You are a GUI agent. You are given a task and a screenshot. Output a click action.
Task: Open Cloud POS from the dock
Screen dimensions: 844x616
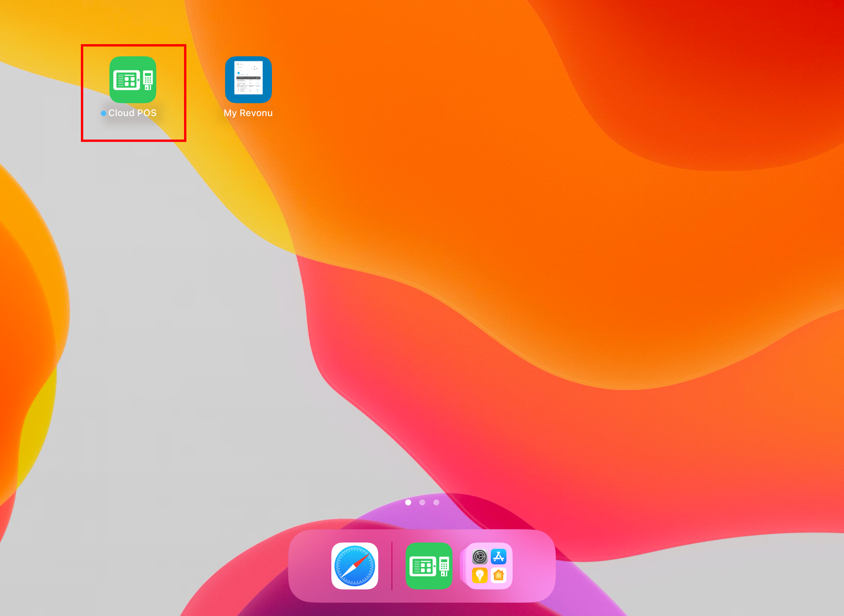pos(429,566)
